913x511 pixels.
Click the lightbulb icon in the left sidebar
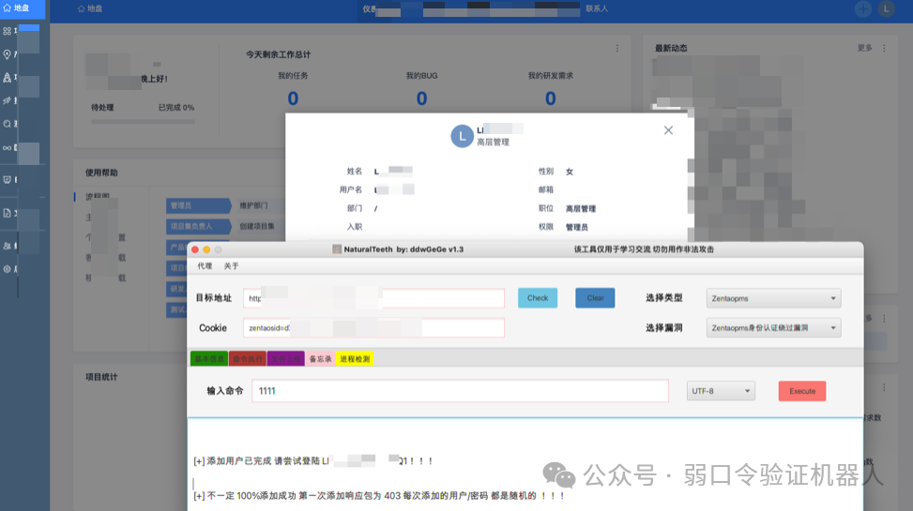click(x=7, y=54)
